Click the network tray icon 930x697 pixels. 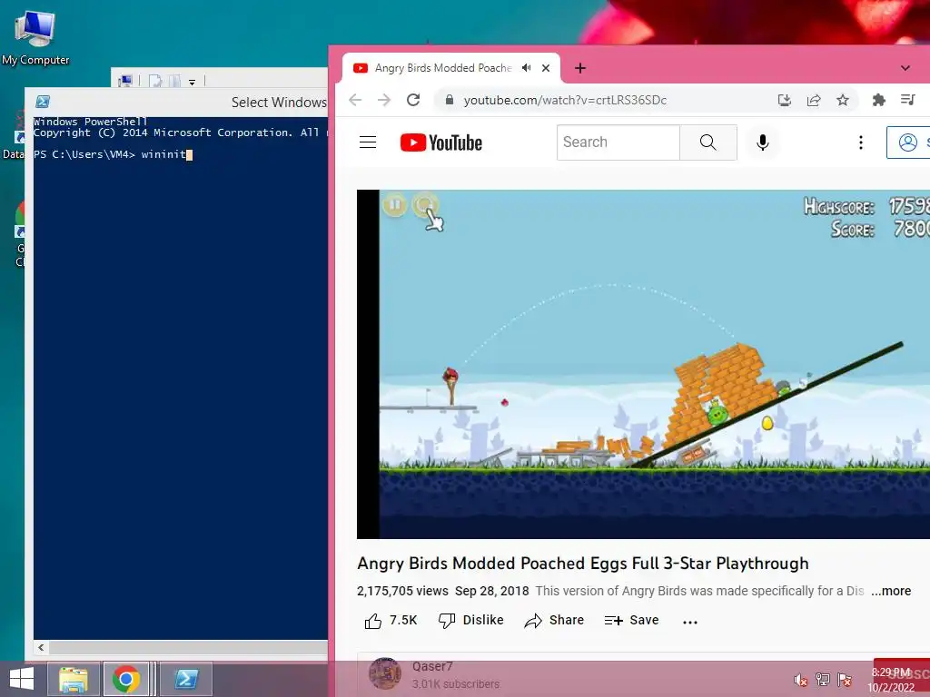coord(823,680)
